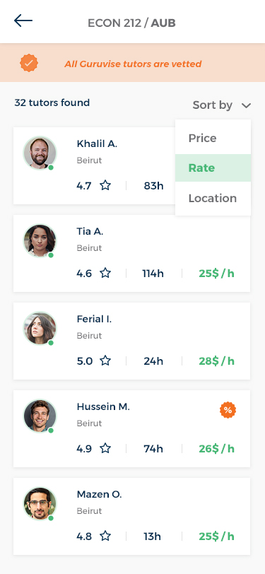
Task: Open Tia A.'s profile photo
Action: click(40, 240)
